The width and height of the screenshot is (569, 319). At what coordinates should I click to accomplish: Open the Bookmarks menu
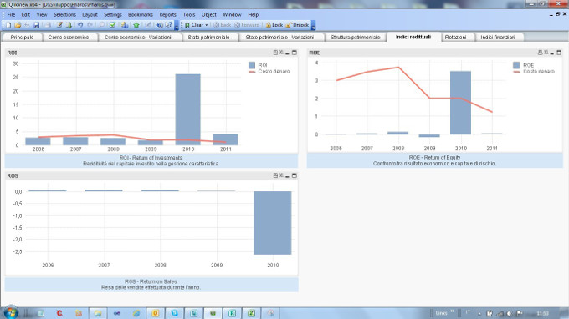[x=140, y=14]
